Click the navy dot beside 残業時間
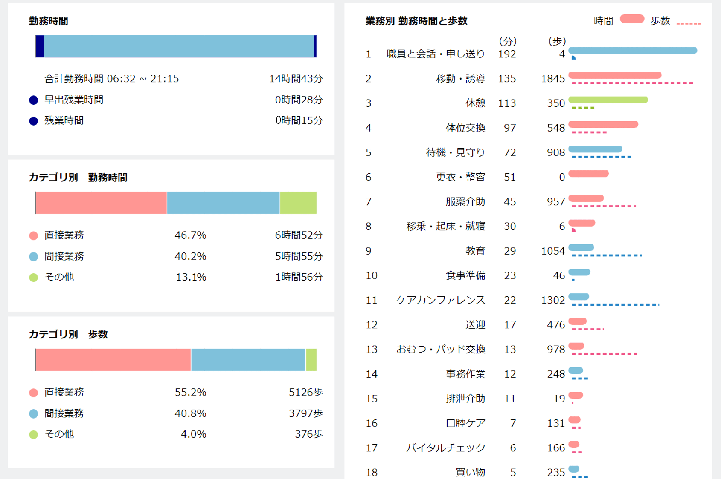The height and width of the screenshot is (479, 721). tap(33, 121)
